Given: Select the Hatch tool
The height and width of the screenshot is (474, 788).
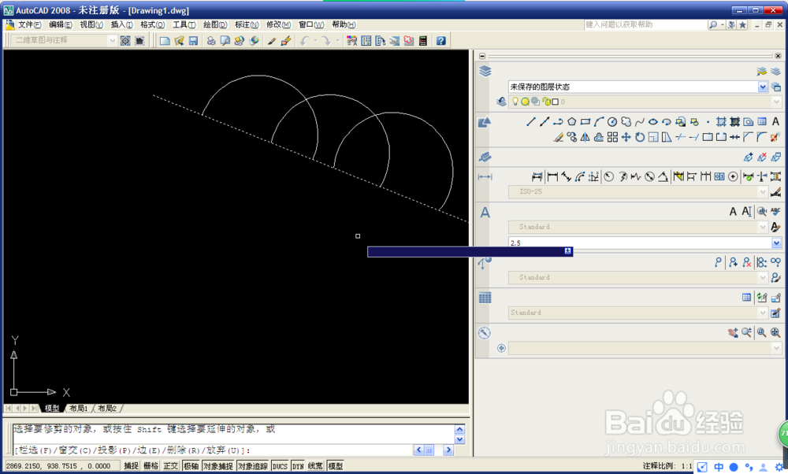Looking at the screenshot, I should 721,121.
